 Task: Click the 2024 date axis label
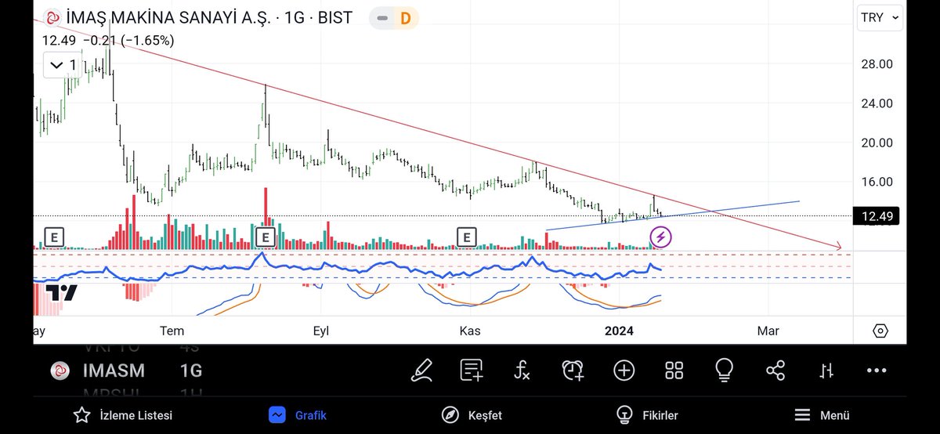pos(619,331)
